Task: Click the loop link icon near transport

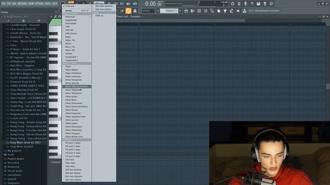Action: (135, 4)
